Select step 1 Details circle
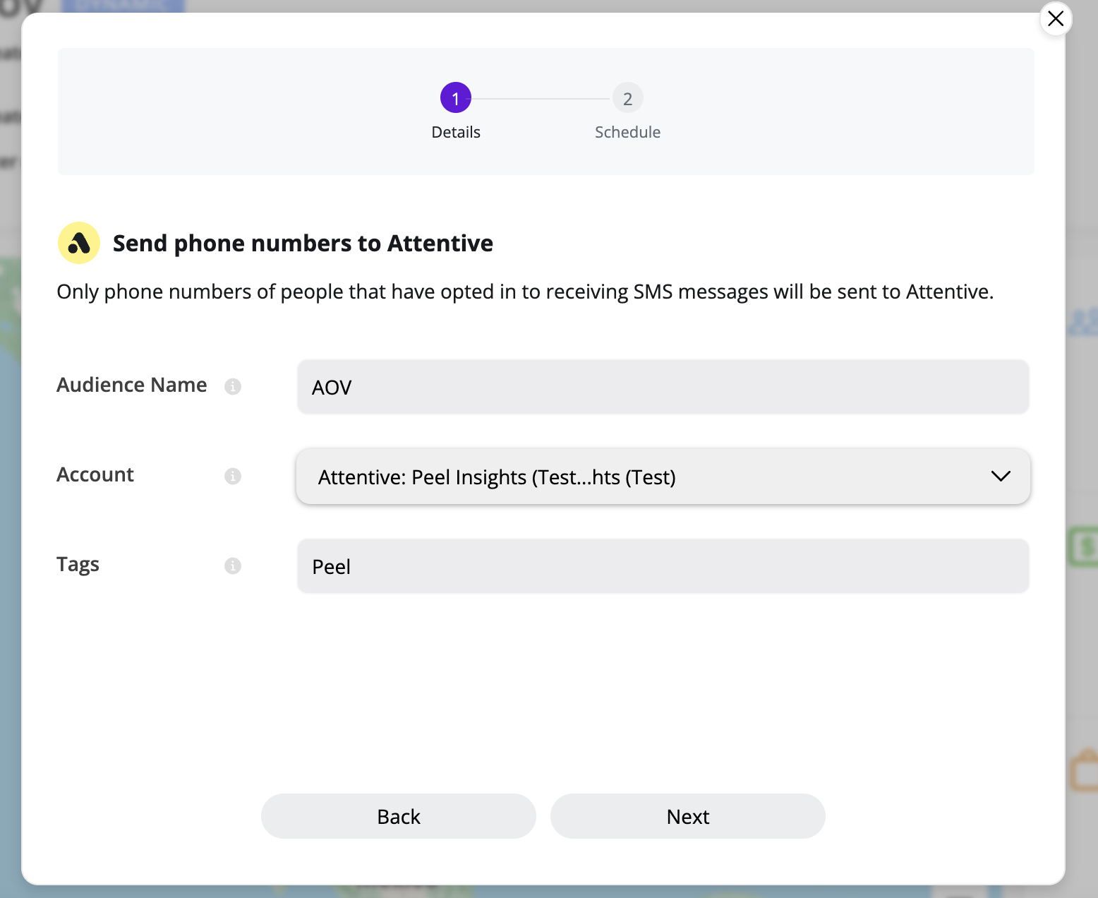The image size is (1098, 898). [456, 98]
